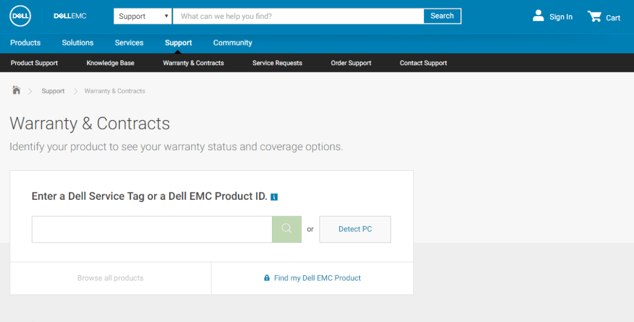634x322 pixels.
Task: Open the Products menu
Action: point(25,43)
